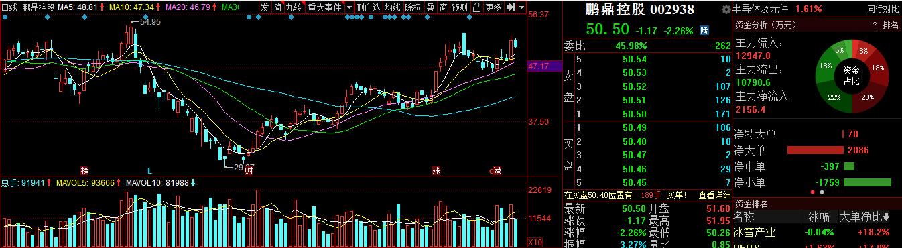Open the dropdown arrow at toolbar end
The image size is (902, 248).
522,7
